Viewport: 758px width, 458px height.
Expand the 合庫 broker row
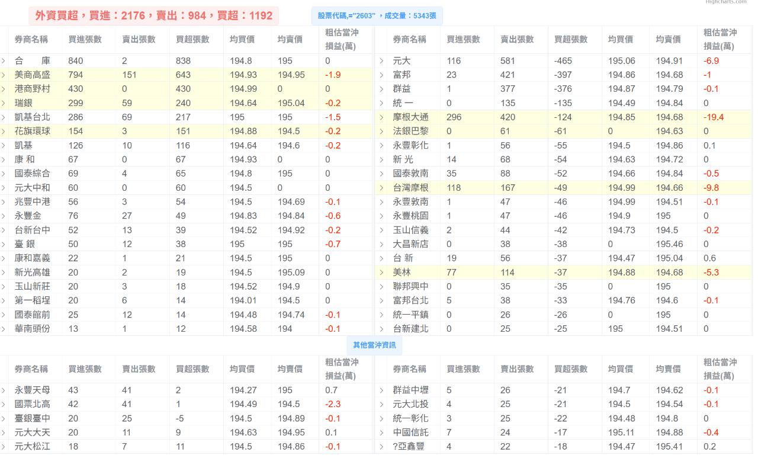pos(3,60)
